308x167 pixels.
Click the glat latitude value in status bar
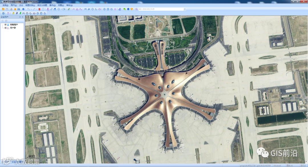coord(264,166)
